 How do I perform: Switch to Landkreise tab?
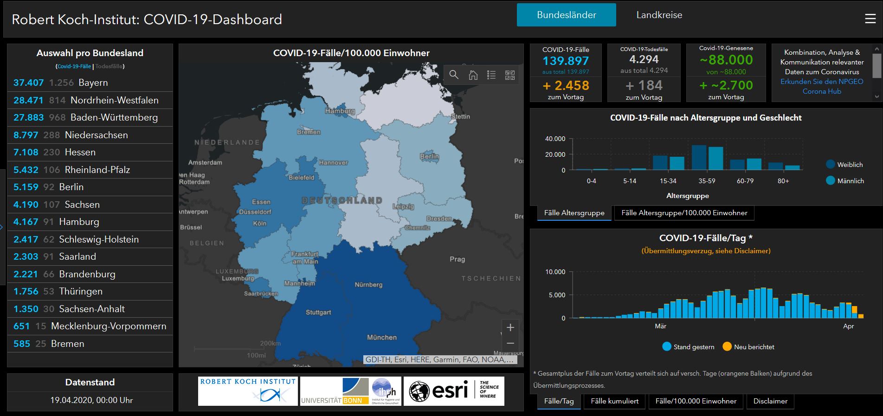tap(659, 15)
